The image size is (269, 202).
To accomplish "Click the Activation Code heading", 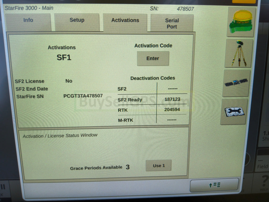I will pyautogui.click(x=153, y=46).
